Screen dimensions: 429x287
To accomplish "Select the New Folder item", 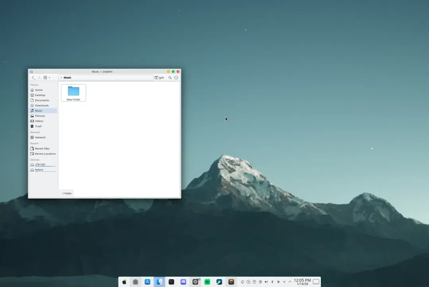I will 73,92.
